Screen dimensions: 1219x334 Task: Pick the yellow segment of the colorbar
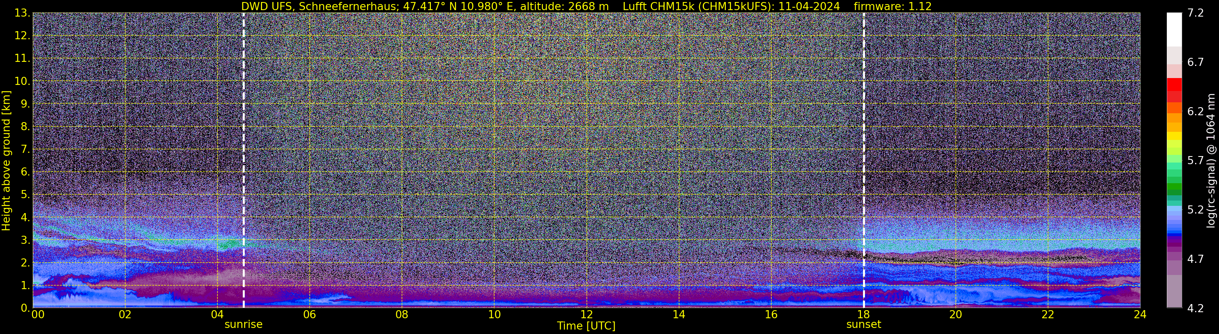coord(1174,136)
